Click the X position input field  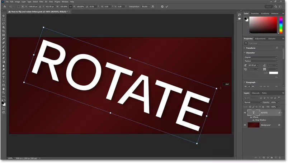click(33, 6)
